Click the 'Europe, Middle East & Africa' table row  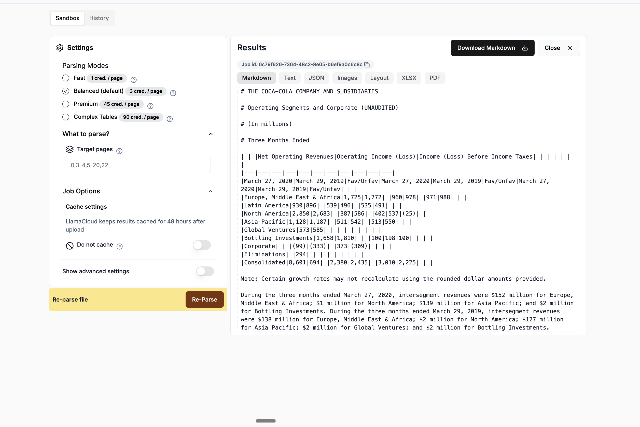pyautogui.click(x=354, y=197)
